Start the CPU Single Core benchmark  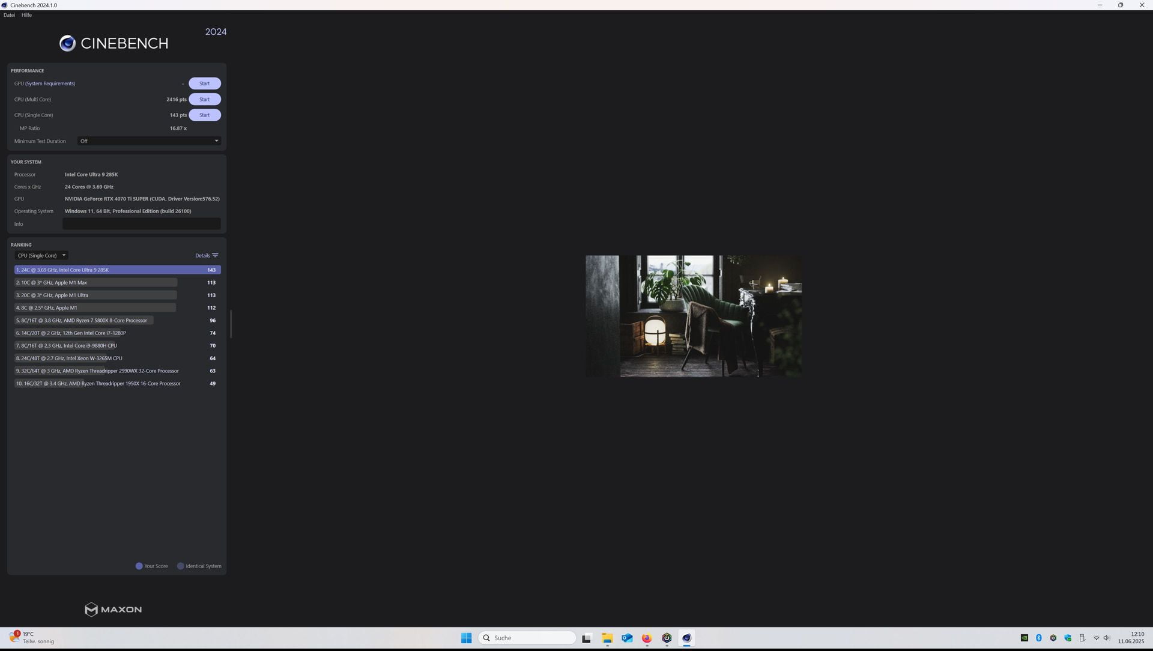point(205,115)
